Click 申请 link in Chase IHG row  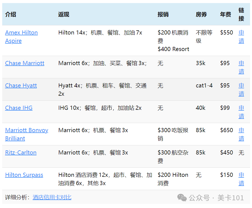pos(241,112)
